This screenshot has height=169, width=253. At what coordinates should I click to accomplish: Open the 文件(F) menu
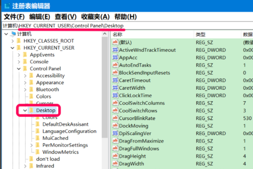click(14, 17)
